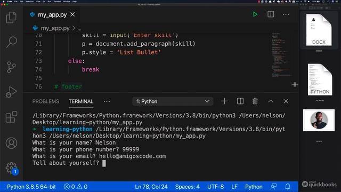Open the Explorer view in activity bar
This screenshot has height=192, width=341.
click(11, 18)
